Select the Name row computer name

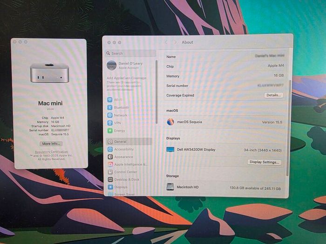(x=270, y=56)
